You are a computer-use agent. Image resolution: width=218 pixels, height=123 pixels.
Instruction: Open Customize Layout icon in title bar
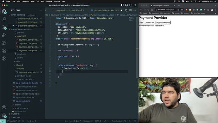tap(135, 5)
